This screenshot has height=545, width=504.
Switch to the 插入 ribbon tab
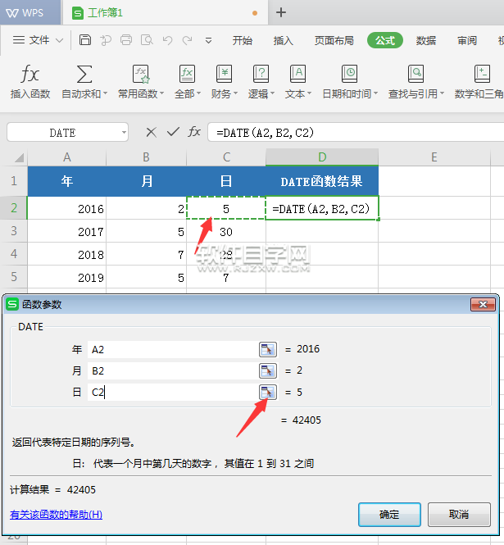pyautogui.click(x=284, y=41)
